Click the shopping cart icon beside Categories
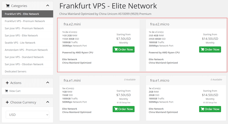The width and height of the screenshot is (228, 124). coord(8,6)
